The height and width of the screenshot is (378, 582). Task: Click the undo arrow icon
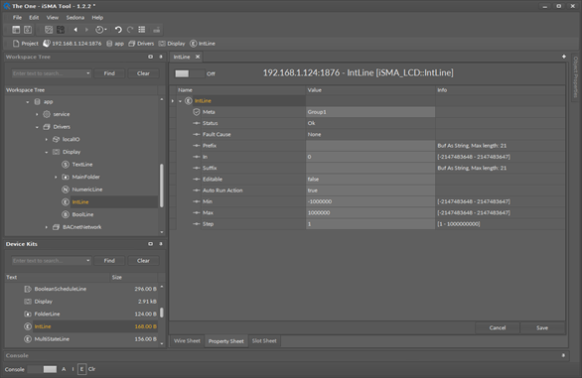tap(118, 30)
